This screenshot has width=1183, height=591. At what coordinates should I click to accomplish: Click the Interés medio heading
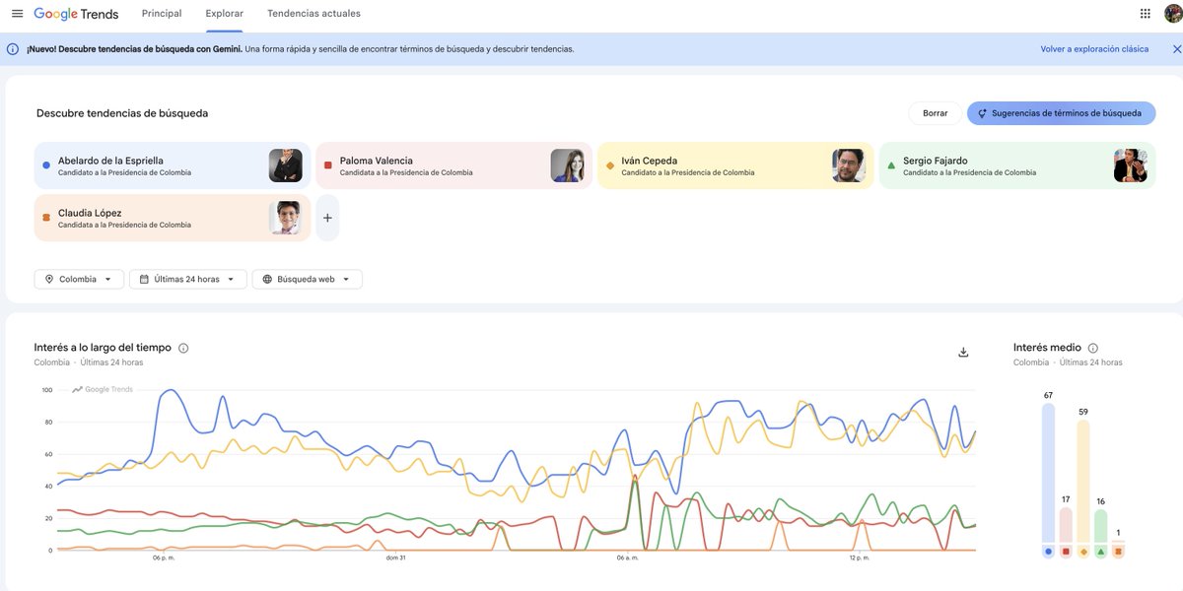pyautogui.click(x=1047, y=348)
